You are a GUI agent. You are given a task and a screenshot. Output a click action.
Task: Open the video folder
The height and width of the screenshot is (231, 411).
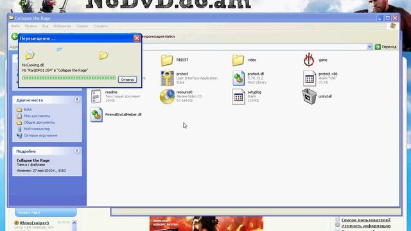point(238,60)
